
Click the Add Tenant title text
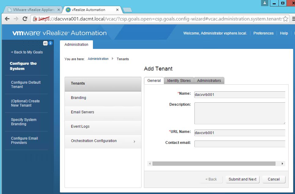(x=158, y=69)
